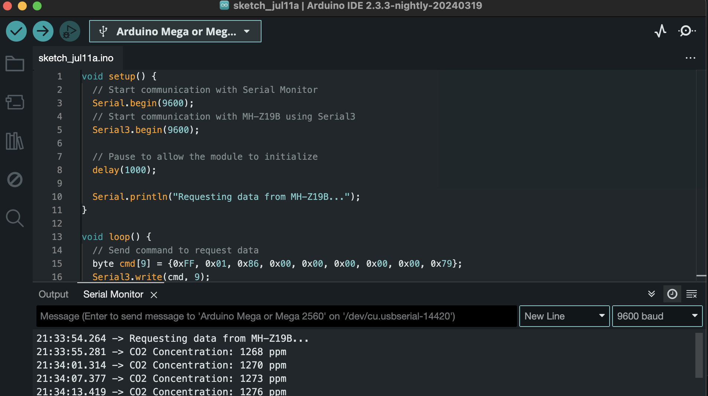Click the comment 'Send command to request data'
Viewport: 708px width, 396px height.
175,250
